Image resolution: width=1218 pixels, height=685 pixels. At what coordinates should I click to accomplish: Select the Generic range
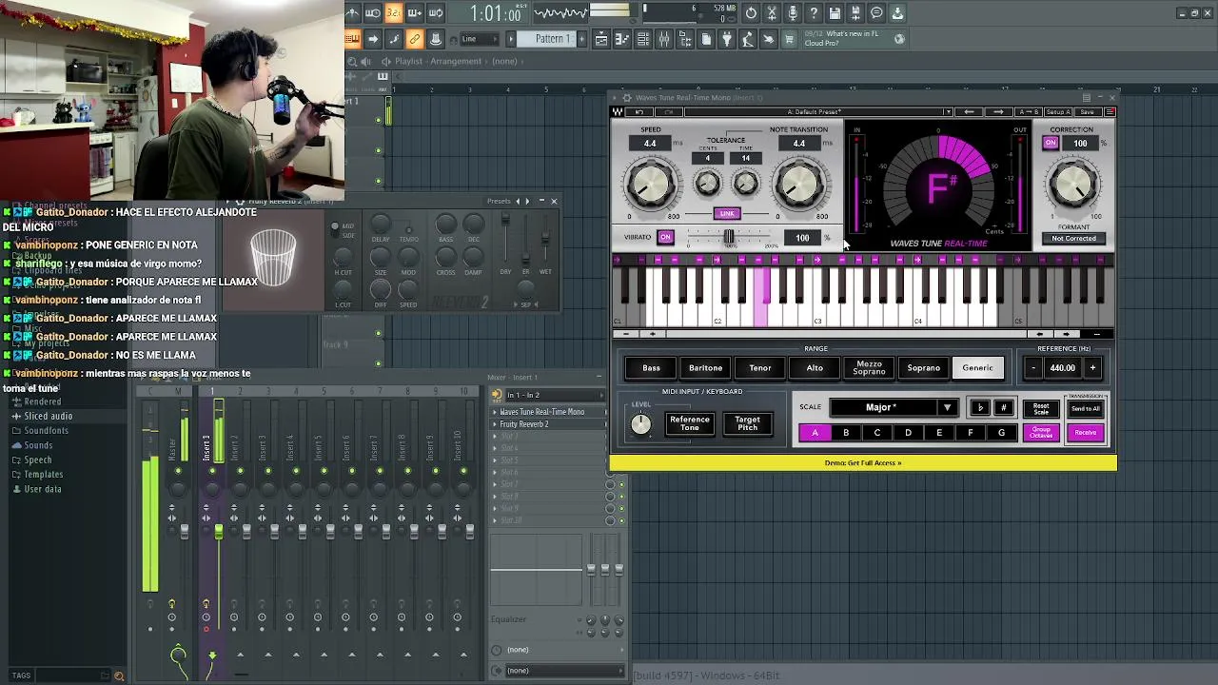pos(977,368)
